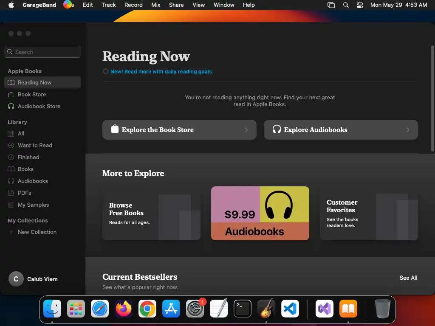Select the Finished list

tap(42, 157)
